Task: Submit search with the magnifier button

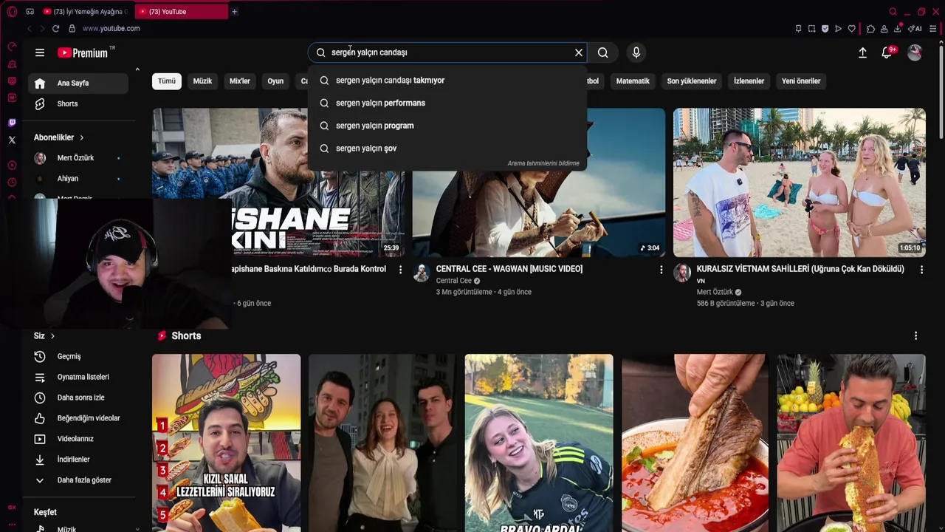Action: point(603,52)
